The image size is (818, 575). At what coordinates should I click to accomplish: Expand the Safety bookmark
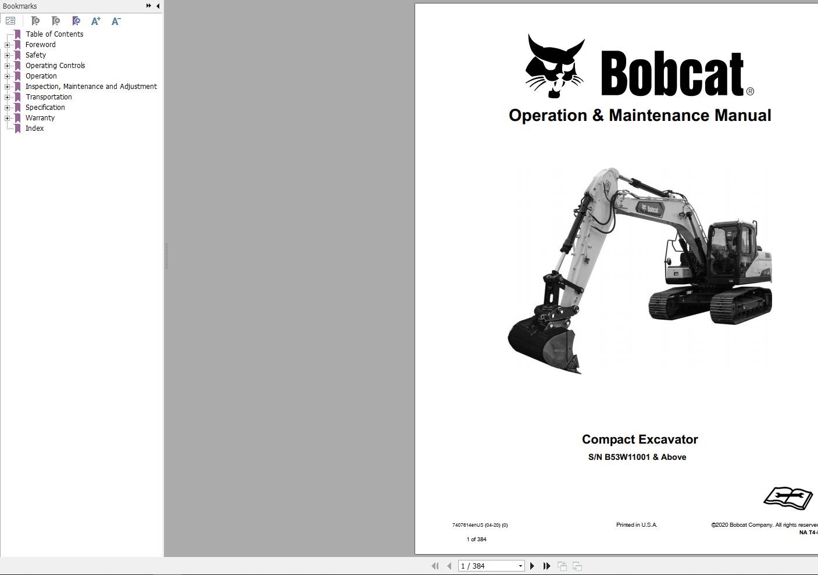(x=7, y=55)
